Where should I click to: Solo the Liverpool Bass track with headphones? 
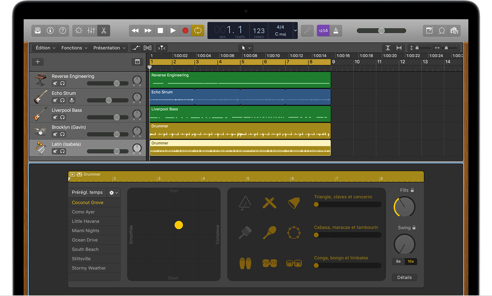pos(62,117)
